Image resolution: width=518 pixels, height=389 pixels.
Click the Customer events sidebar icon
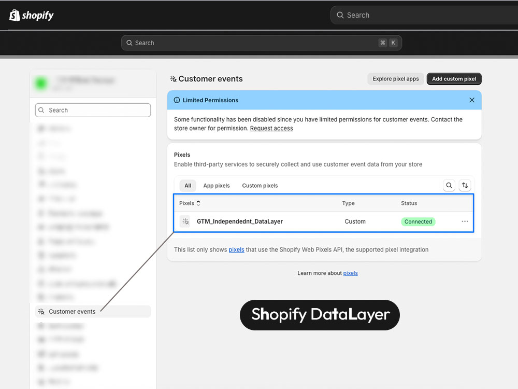click(x=41, y=312)
